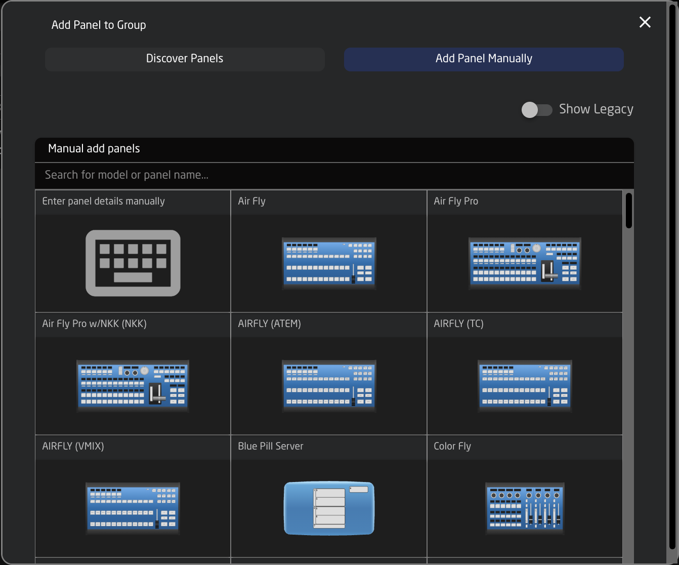Image resolution: width=679 pixels, height=565 pixels.
Task: Click the Blue Pill Server title label
Action: click(270, 447)
